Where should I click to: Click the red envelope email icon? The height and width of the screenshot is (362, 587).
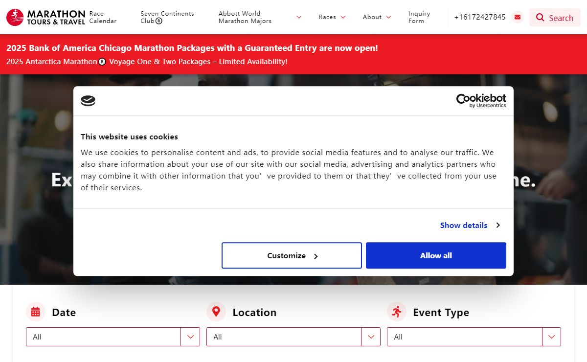pyautogui.click(x=518, y=17)
